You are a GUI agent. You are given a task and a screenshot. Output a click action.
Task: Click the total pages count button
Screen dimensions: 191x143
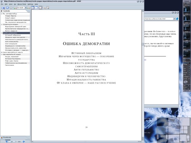(19, 141)
